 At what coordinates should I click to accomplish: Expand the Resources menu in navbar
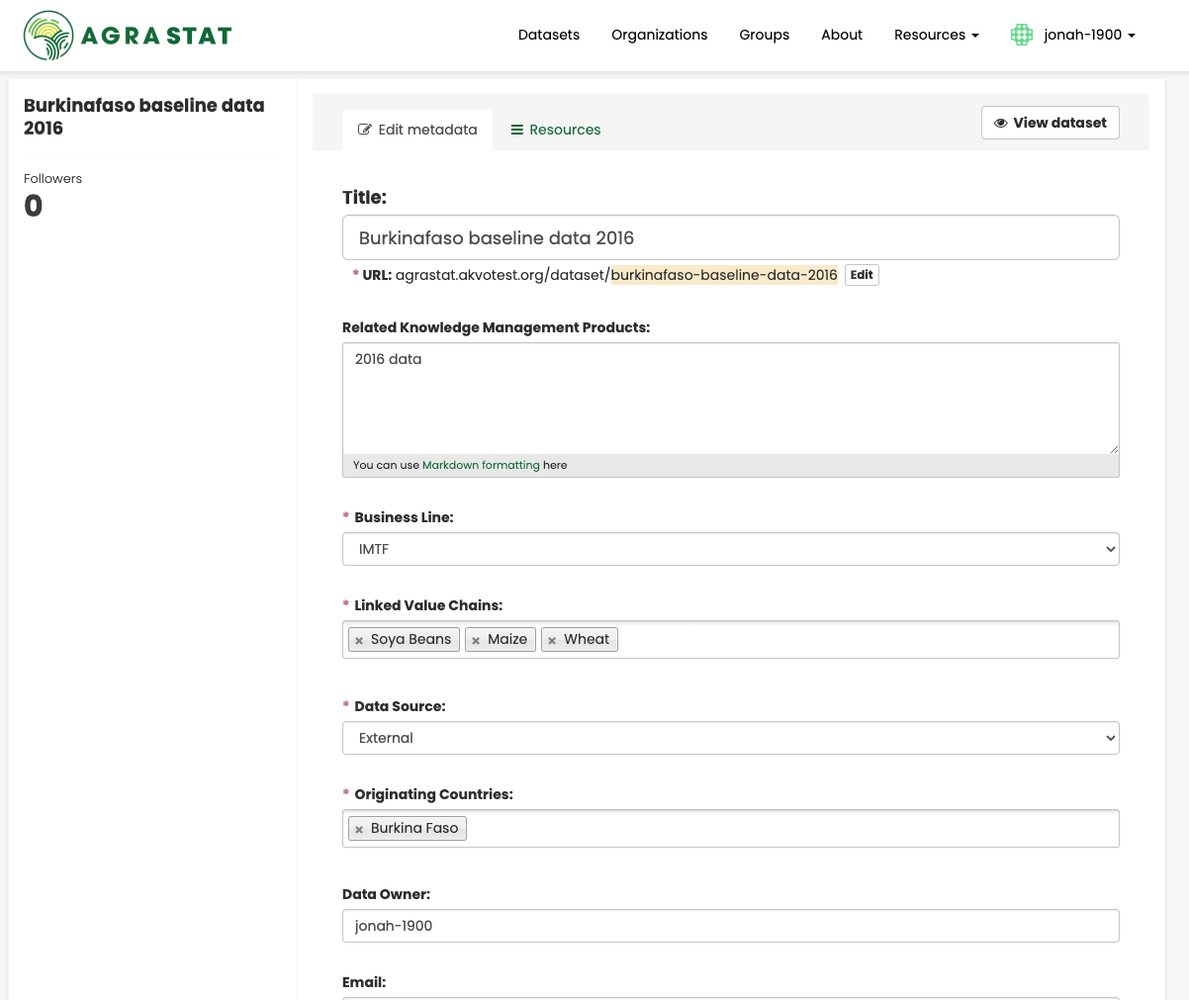(936, 35)
